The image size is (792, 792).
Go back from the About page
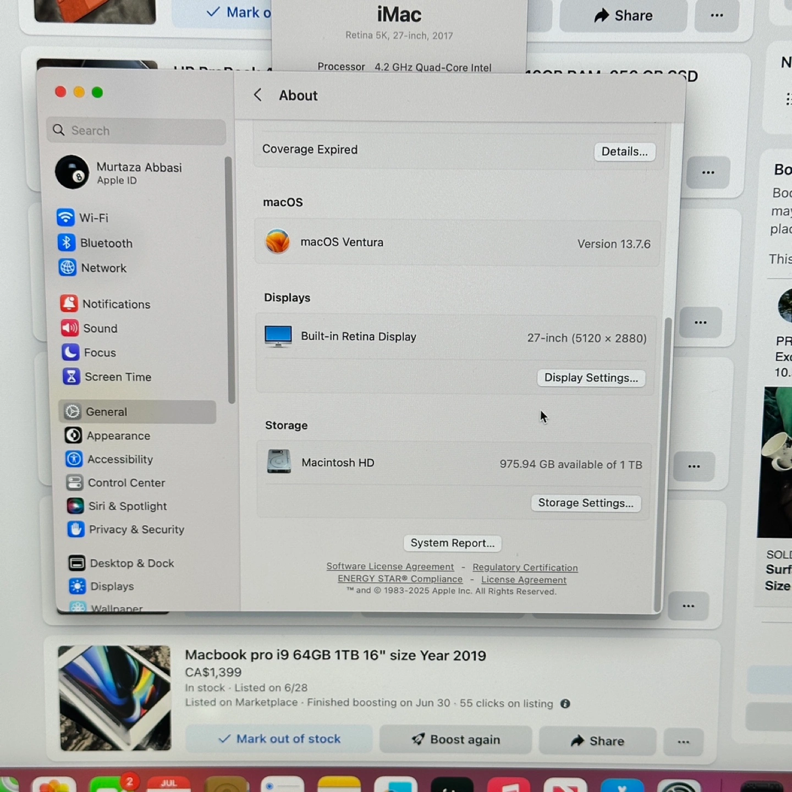[257, 95]
